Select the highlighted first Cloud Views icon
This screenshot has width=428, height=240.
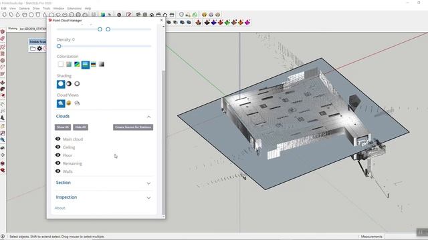[x=61, y=103]
